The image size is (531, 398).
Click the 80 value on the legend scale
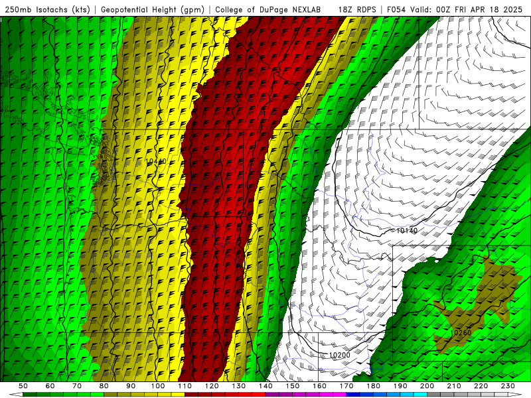[x=104, y=386]
